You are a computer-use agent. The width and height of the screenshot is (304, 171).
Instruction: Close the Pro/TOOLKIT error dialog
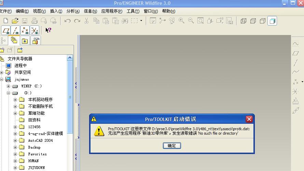point(249,119)
